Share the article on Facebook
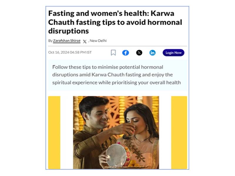The width and height of the screenshot is (235, 176). point(126,53)
